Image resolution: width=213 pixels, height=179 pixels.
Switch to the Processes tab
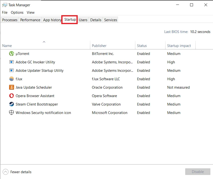(10, 20)
